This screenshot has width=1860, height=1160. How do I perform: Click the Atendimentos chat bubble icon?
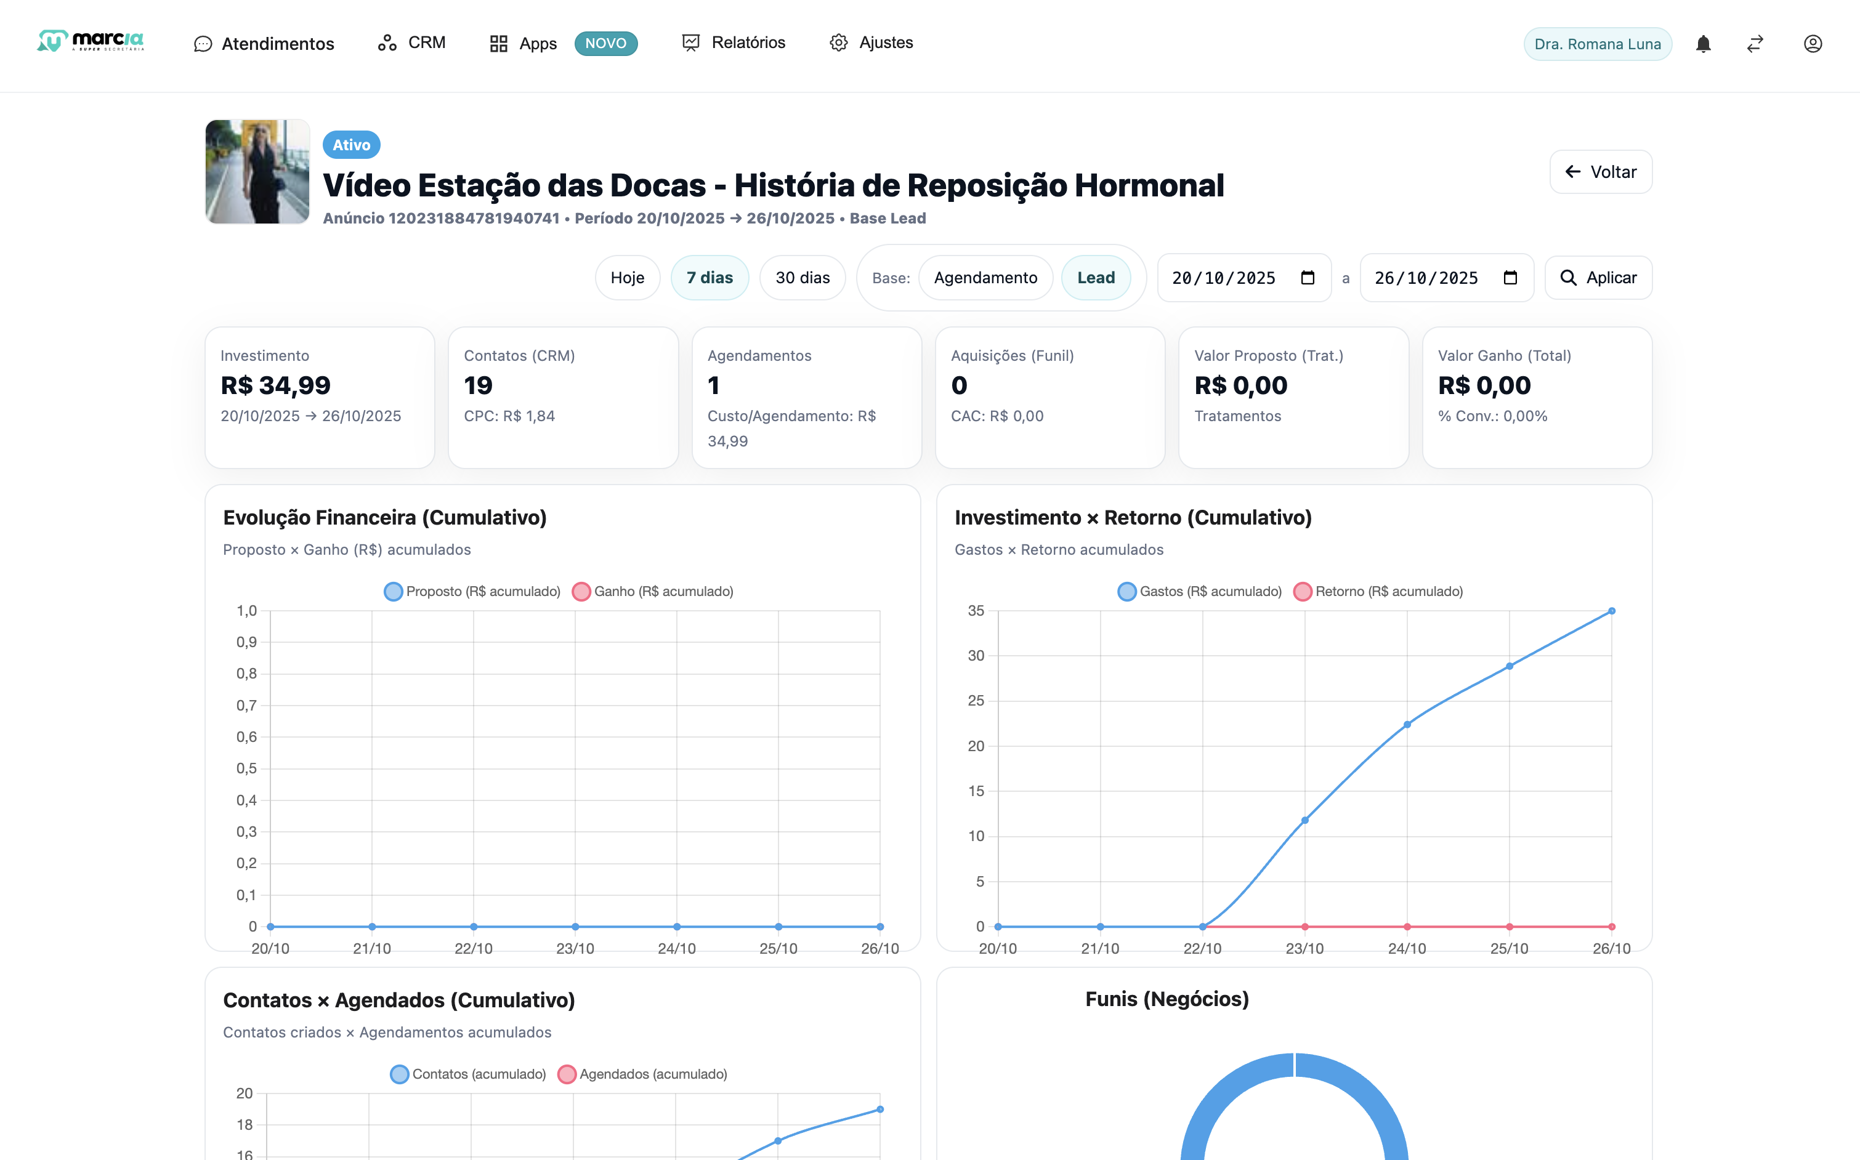(203, 44)
